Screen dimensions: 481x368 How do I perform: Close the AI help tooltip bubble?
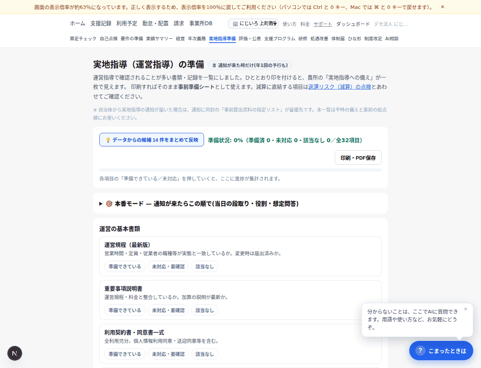click(x=465, y=309)
